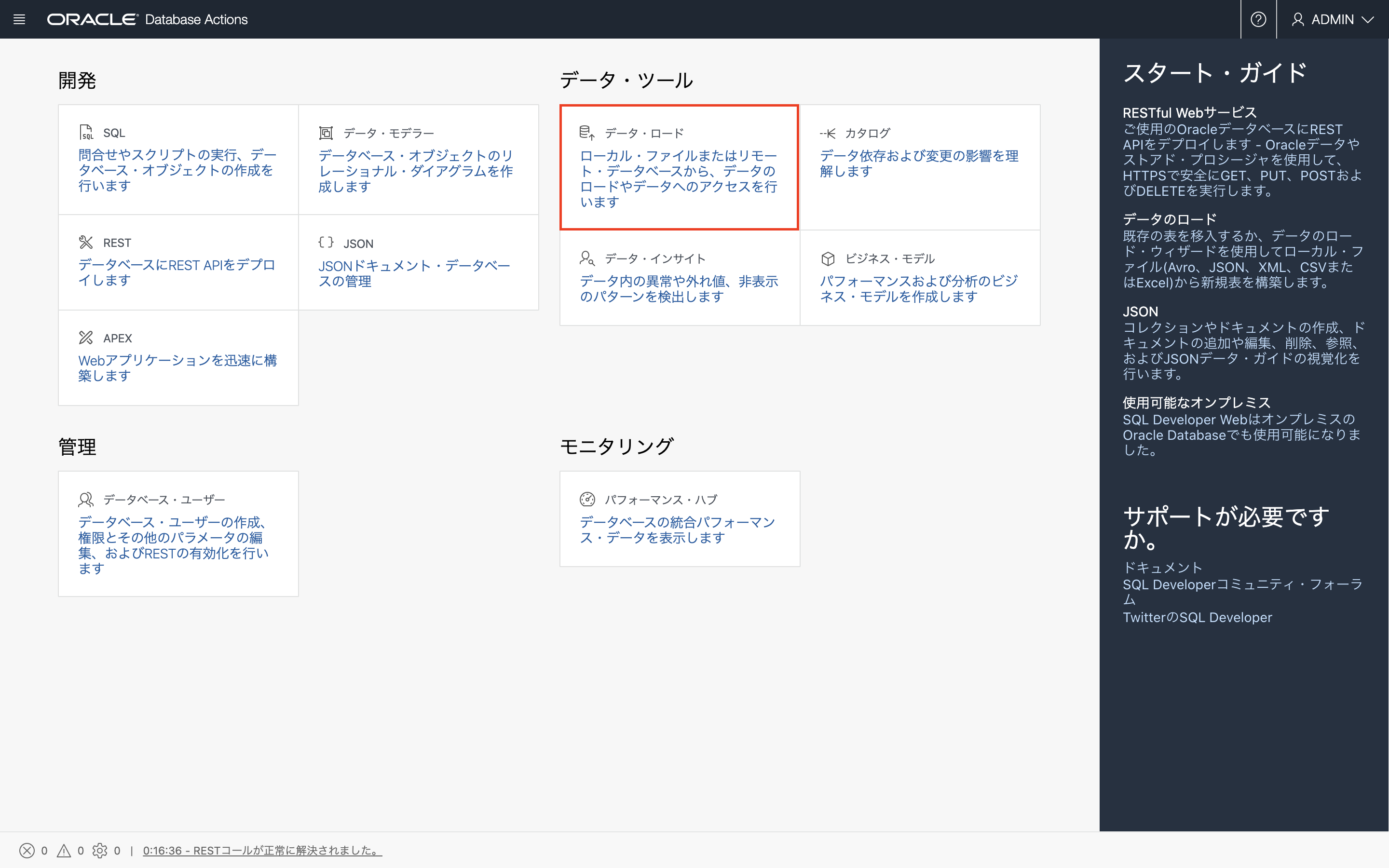Click the ビジネス・モデル cube icon
The image size is (1389, 868).
(x=828, y=258)
